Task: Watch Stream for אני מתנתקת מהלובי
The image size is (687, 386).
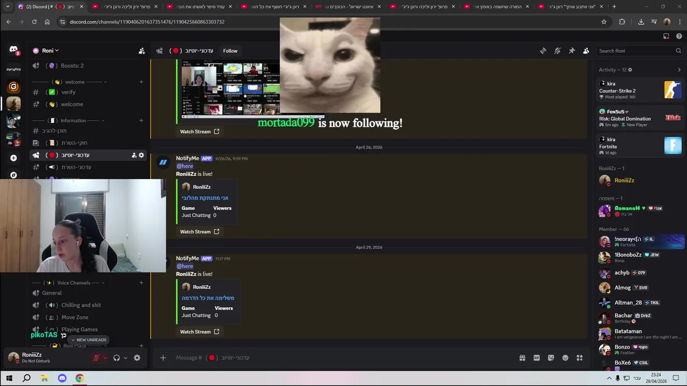Action: click(199, 232)
